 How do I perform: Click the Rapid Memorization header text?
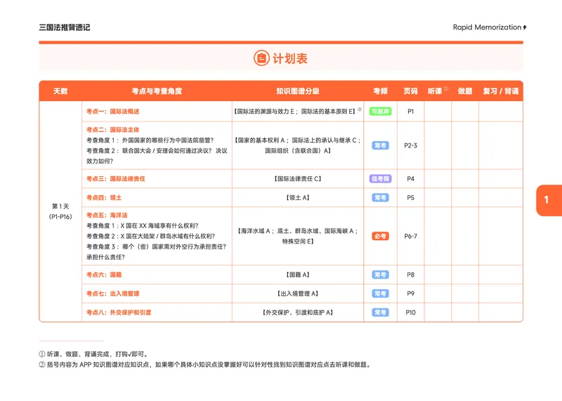487,27
